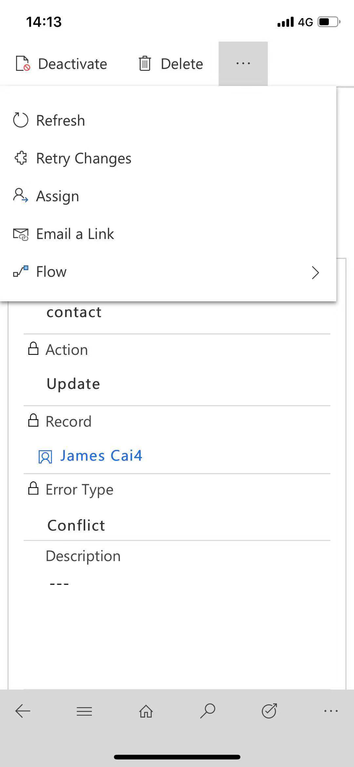Open the hamburger menu in bottom bar
Viewport: 354px width, 767px height.
pos(84,711)
